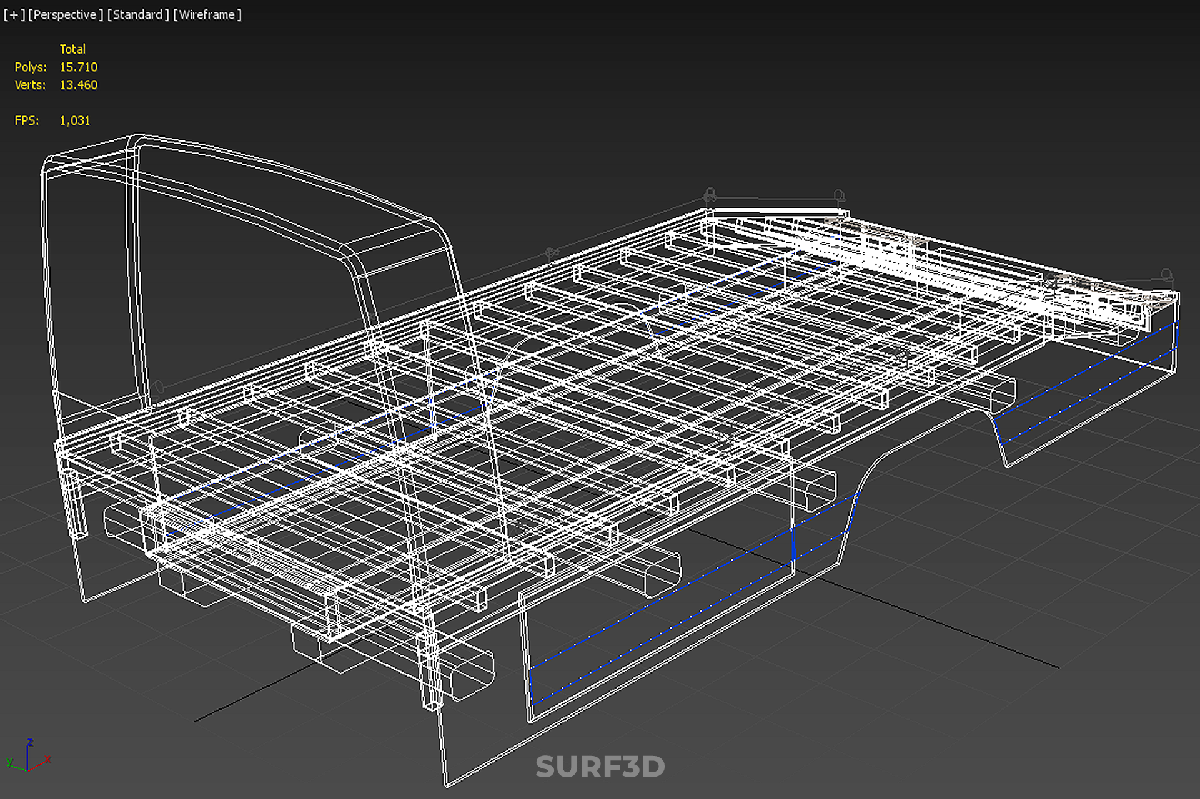
Task: Open the Perspective point-of-view viewport menu
Action: (65, 14)
